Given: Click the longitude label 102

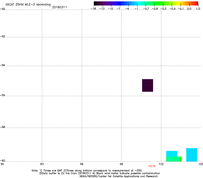Looking at the screenshot, I should click(161, 164).
